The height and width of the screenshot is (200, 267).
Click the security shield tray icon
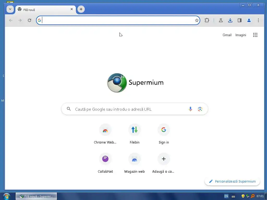click(x=243, y=196)
